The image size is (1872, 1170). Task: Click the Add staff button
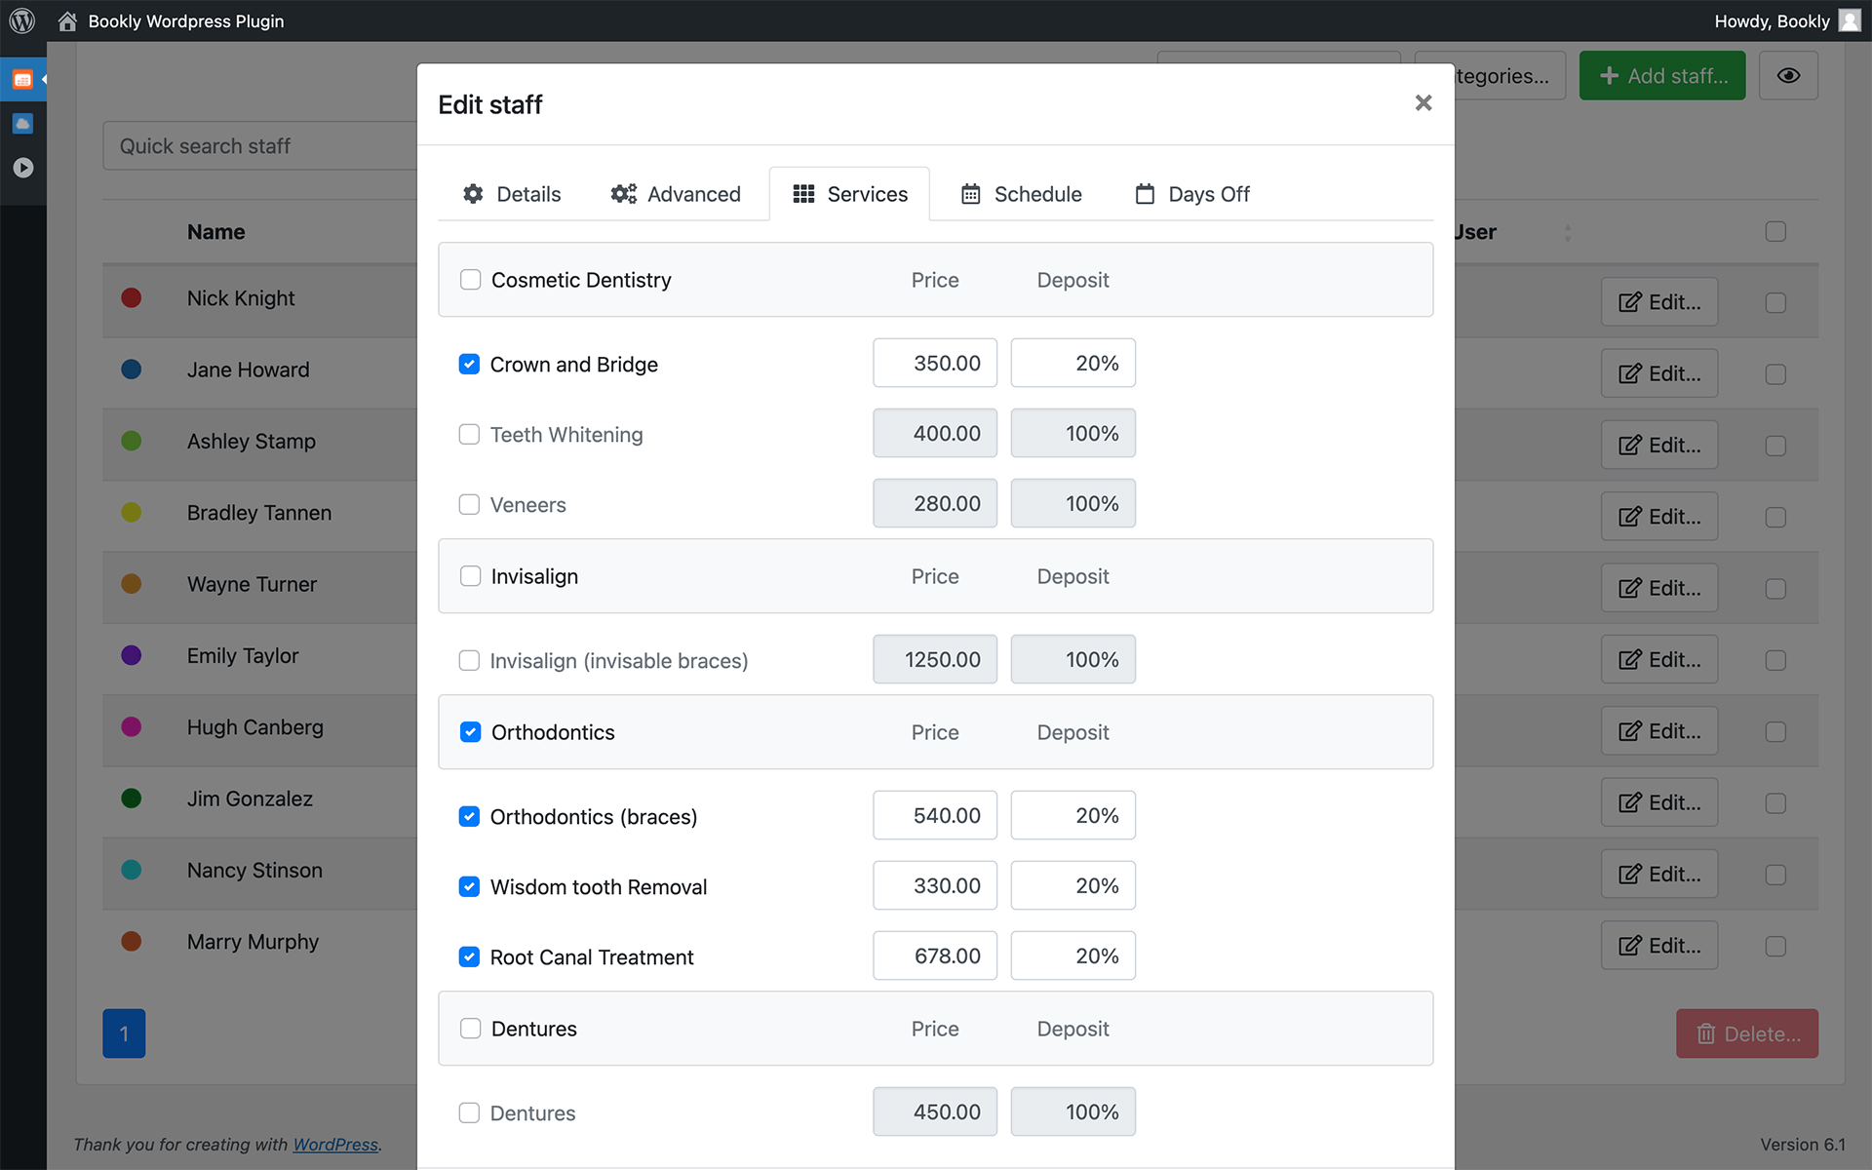pyautogui.click(x=1661, y=76)
